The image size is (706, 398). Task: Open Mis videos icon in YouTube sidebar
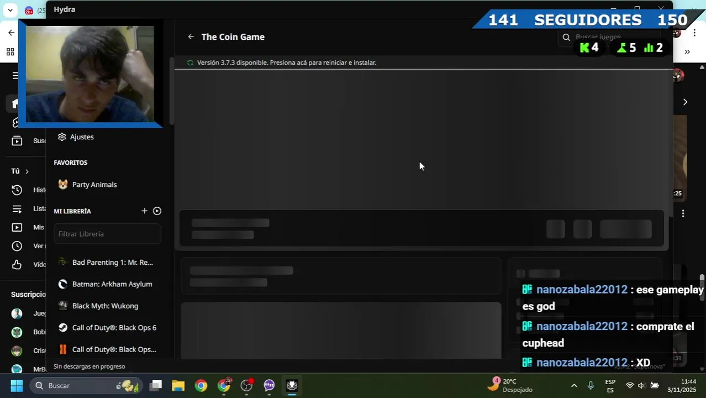click(x=17, y=227)
